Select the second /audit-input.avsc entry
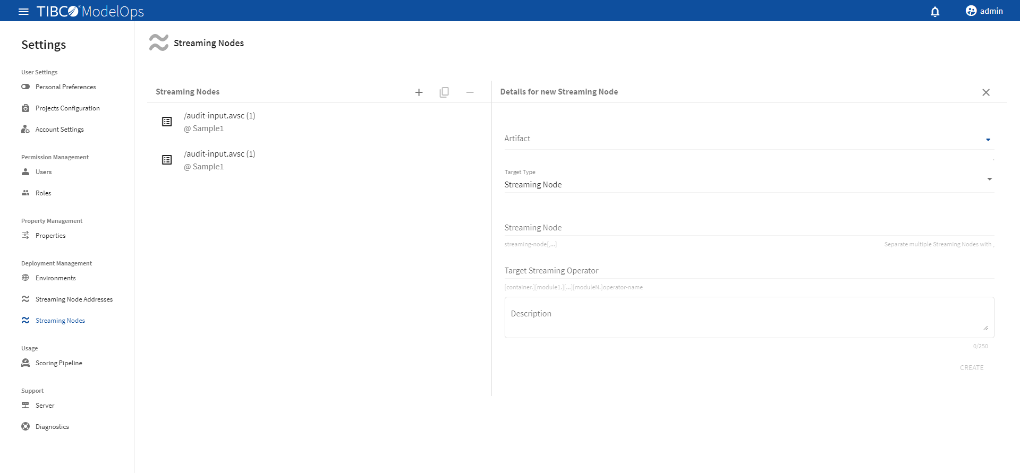This screenshot has width=1020, height=473. click(x=219, y=160)
